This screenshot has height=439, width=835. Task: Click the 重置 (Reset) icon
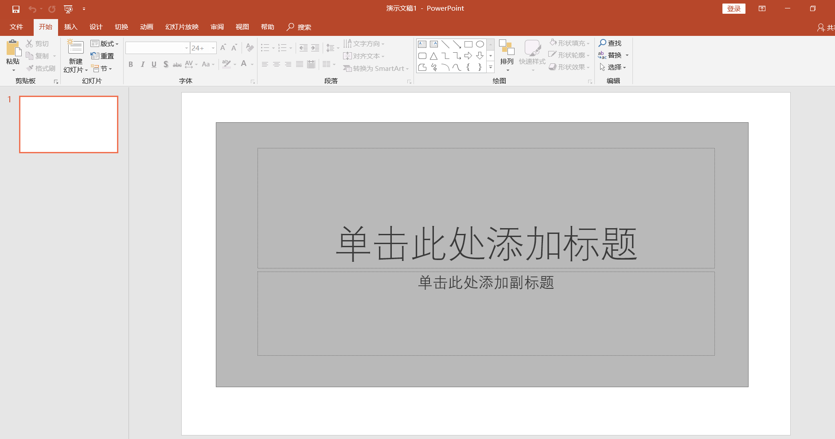pos(104,55)
